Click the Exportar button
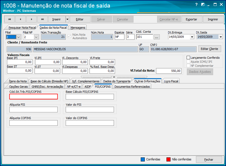The image size is (226, 166). coord(191,19)
